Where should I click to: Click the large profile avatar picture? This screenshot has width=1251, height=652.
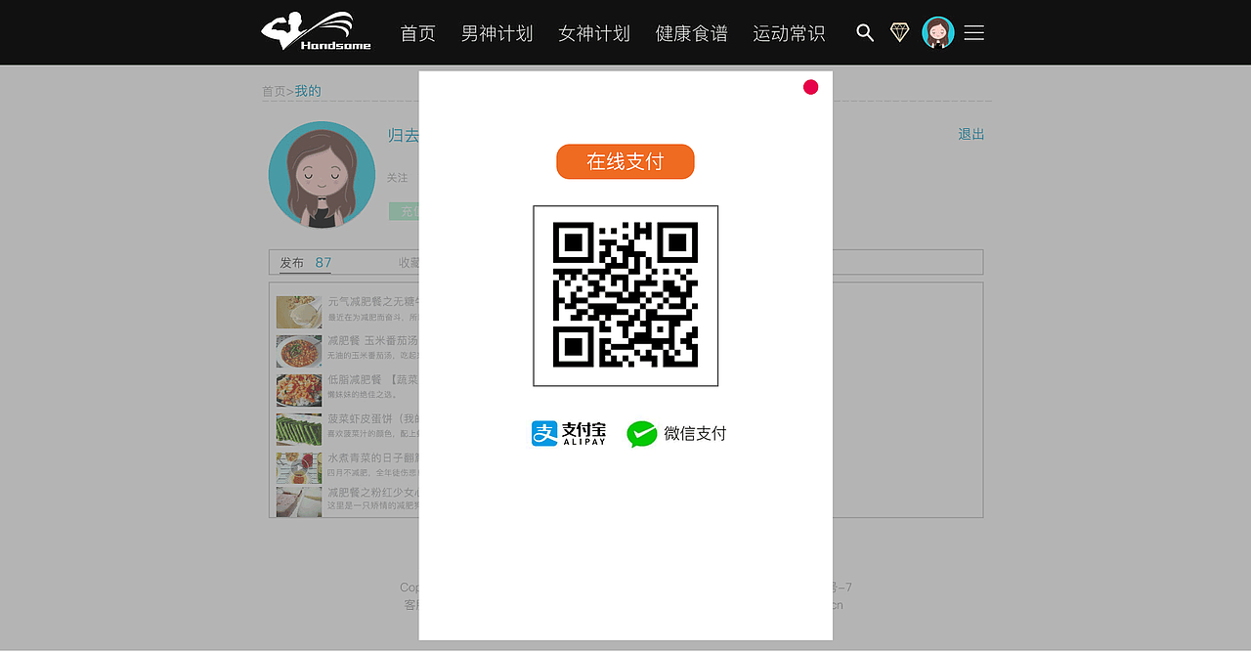pyautogui.click(x=322, y=175)
